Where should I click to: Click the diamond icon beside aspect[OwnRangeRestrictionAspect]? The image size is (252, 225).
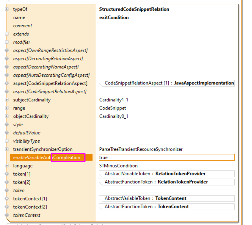pyautogui.click(x=7, y=51)
